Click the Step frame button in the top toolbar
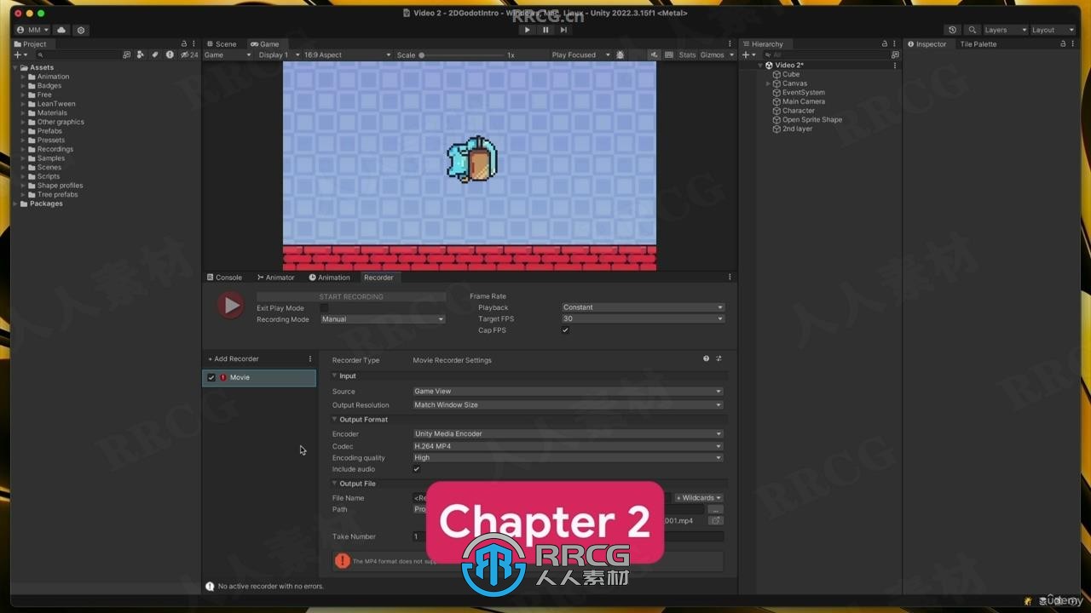Image resolution: width=1091 pixels, height=613 pixels. coord(563,30)
